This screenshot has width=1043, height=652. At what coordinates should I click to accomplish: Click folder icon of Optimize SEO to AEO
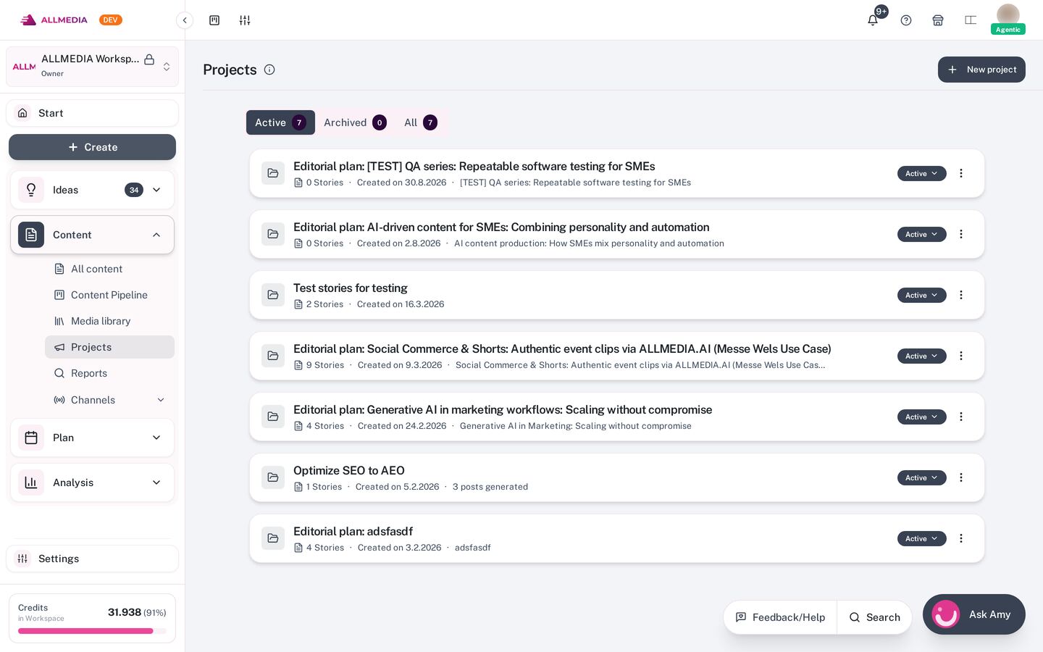click(273, 477)
